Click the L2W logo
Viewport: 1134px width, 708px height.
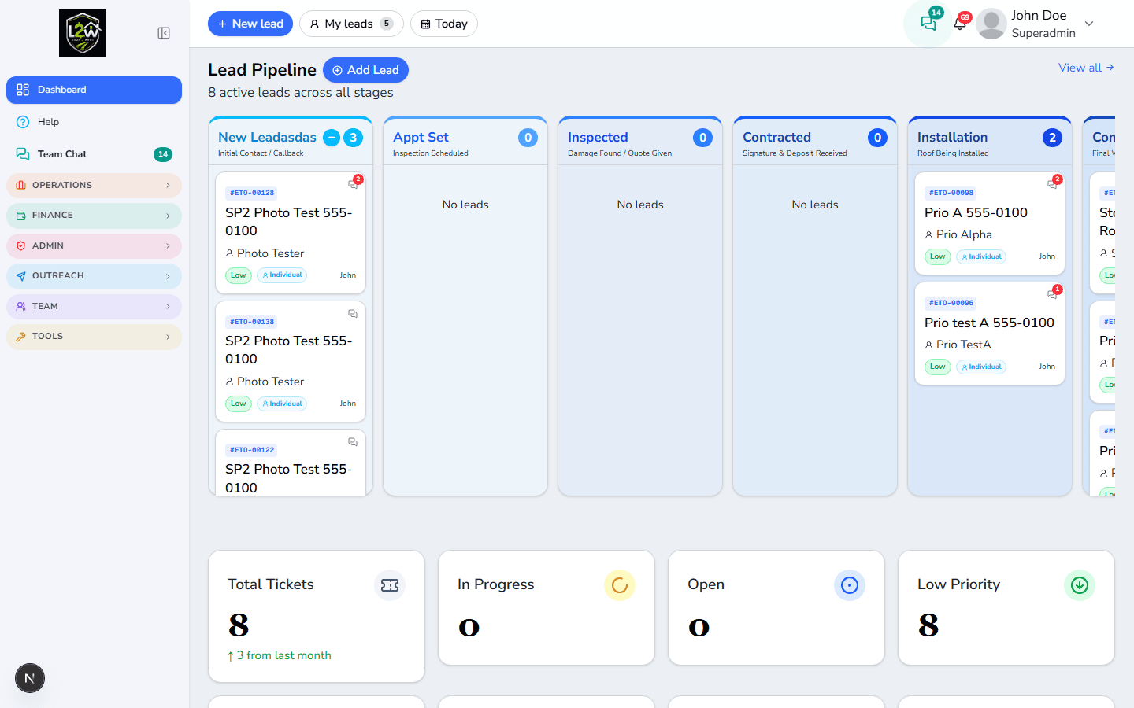(83, 33)
